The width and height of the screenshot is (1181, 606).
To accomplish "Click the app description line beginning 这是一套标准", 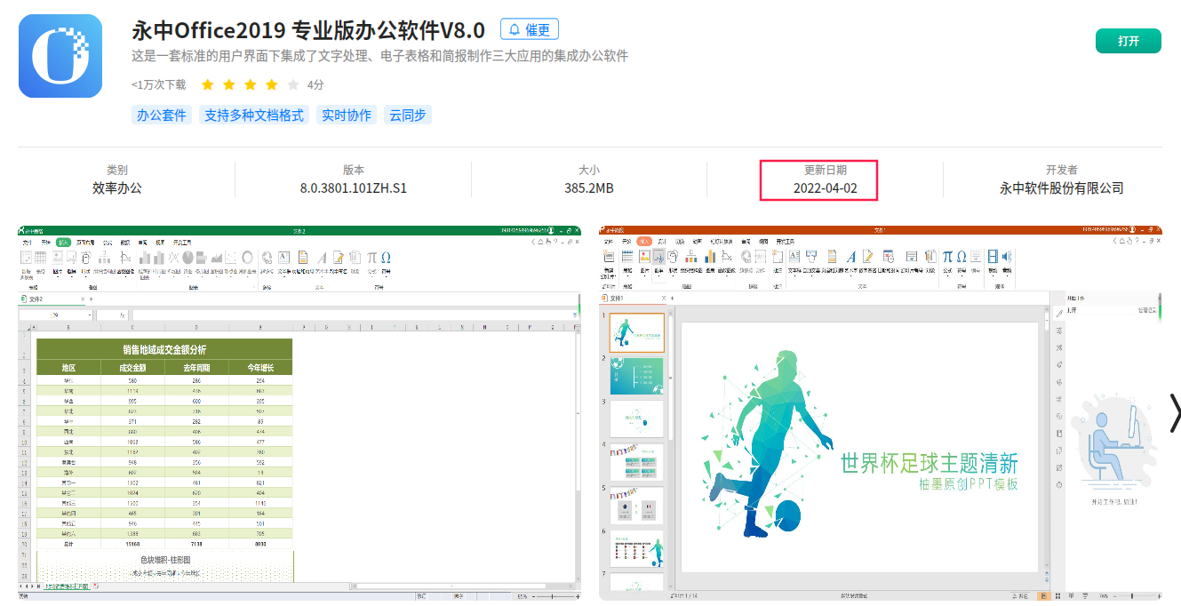I will [x=380, y=56].
